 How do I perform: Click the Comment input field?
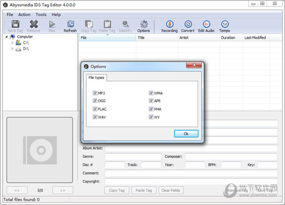point(191,173)
